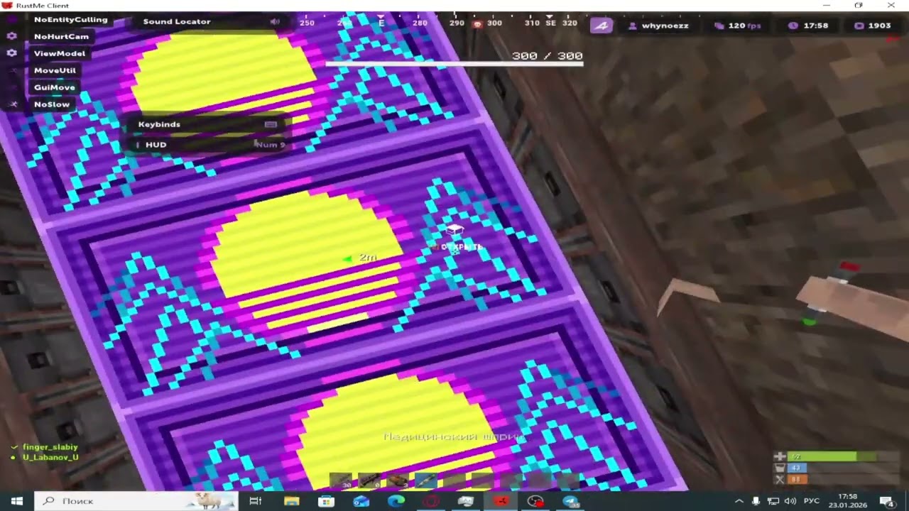The image size is (909, 511).
Task: Click the ОТКРЫТЬ open prompt
Action: pyautogui.click(x=462, y=247)
